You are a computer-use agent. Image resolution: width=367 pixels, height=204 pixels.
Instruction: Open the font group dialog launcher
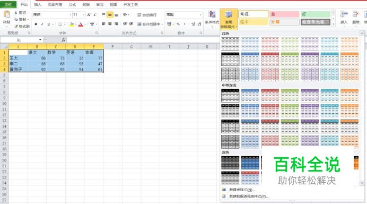(97, 33)
